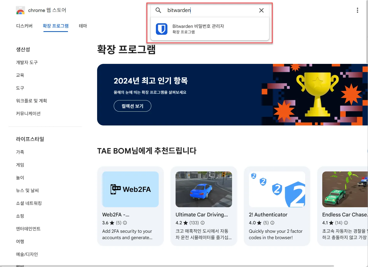Select the Bitwarden 비밀번호 관리자 suggestion
The width and height of the screenshot is (368, 267).
[x=210, y=29]
